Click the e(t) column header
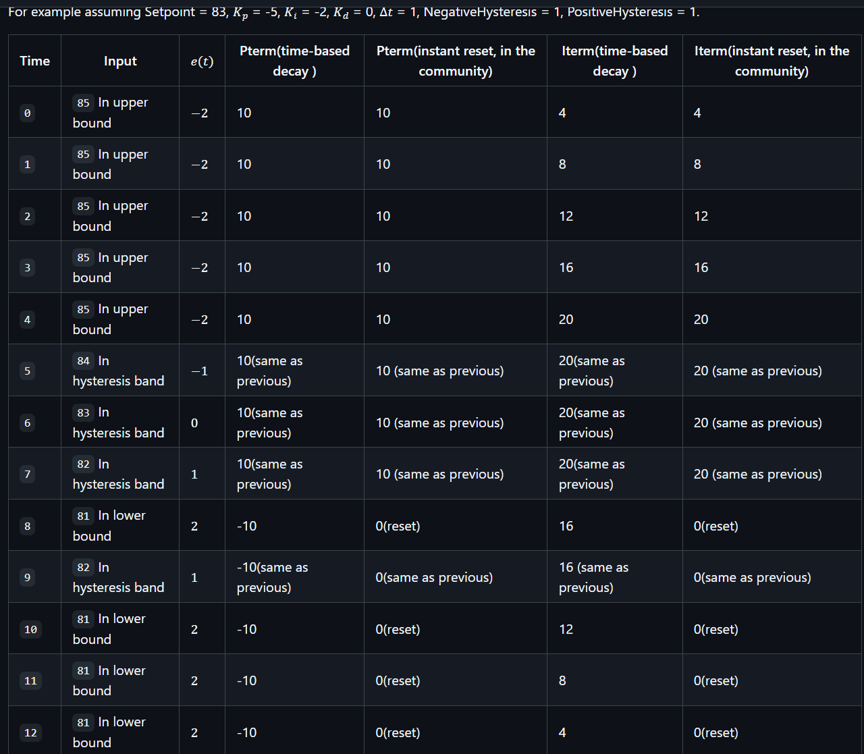The image size is (864, 754). (x=202, y=61)
